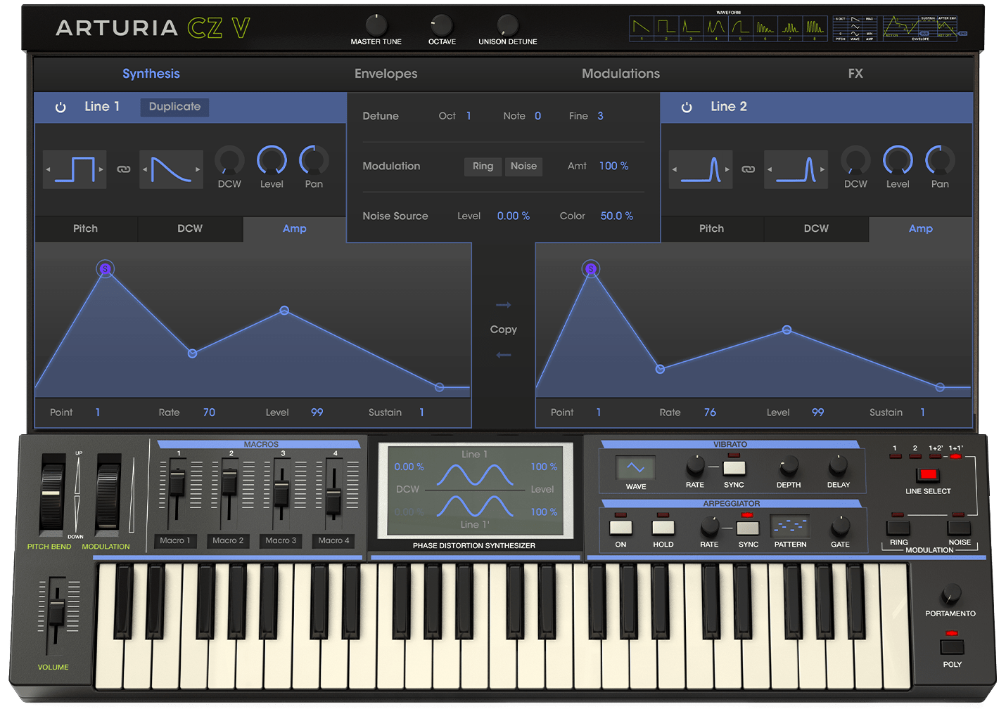Click next arrow on Line 1 square waveform
The height and width of the screenshot is (709, 1006).
coord(101,169)
